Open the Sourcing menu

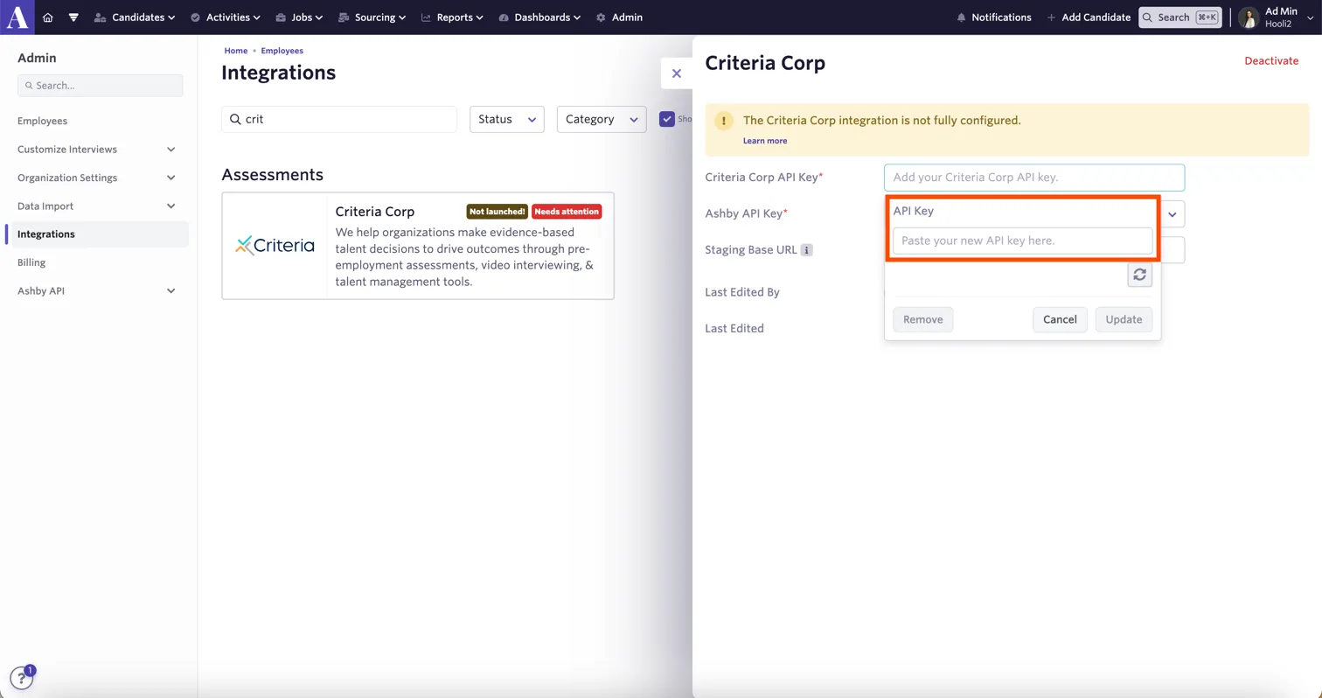pyautogui.click(x=372, y=17)
